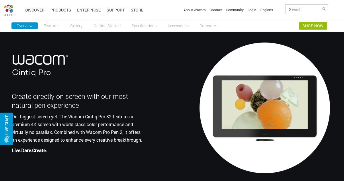
Task: Switch to the Features tab
Action: pyautogui.click(x=51, y=26)
